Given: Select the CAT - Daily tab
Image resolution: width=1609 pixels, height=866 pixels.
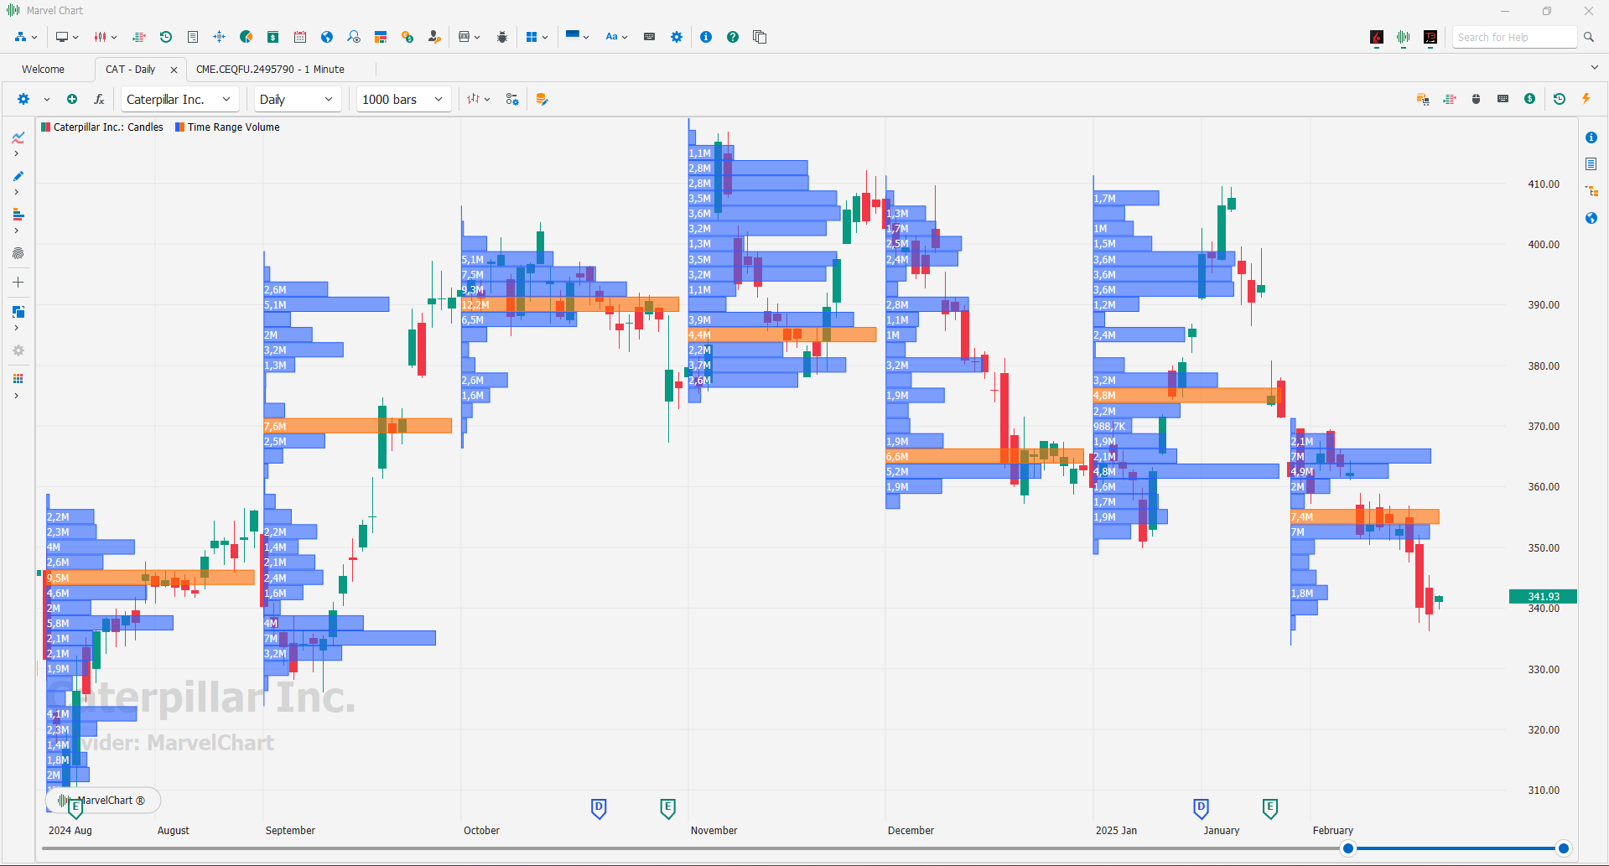Looking at the screenshot, I should (x=130, y=70).
